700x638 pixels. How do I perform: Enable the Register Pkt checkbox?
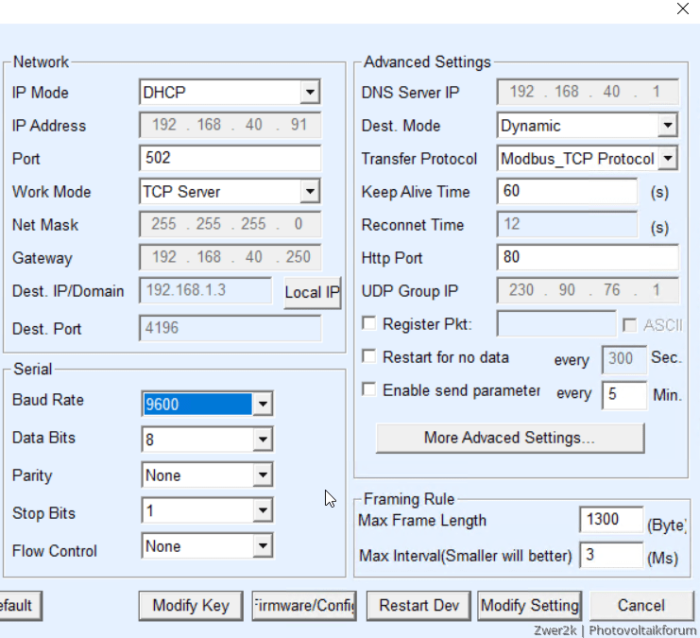pyautogui.click(x=369, y=324)
